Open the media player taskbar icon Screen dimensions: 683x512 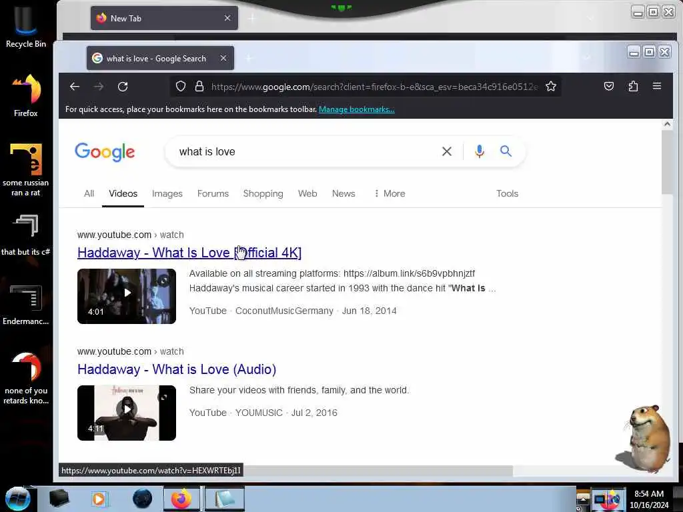(x=99, y=499)
